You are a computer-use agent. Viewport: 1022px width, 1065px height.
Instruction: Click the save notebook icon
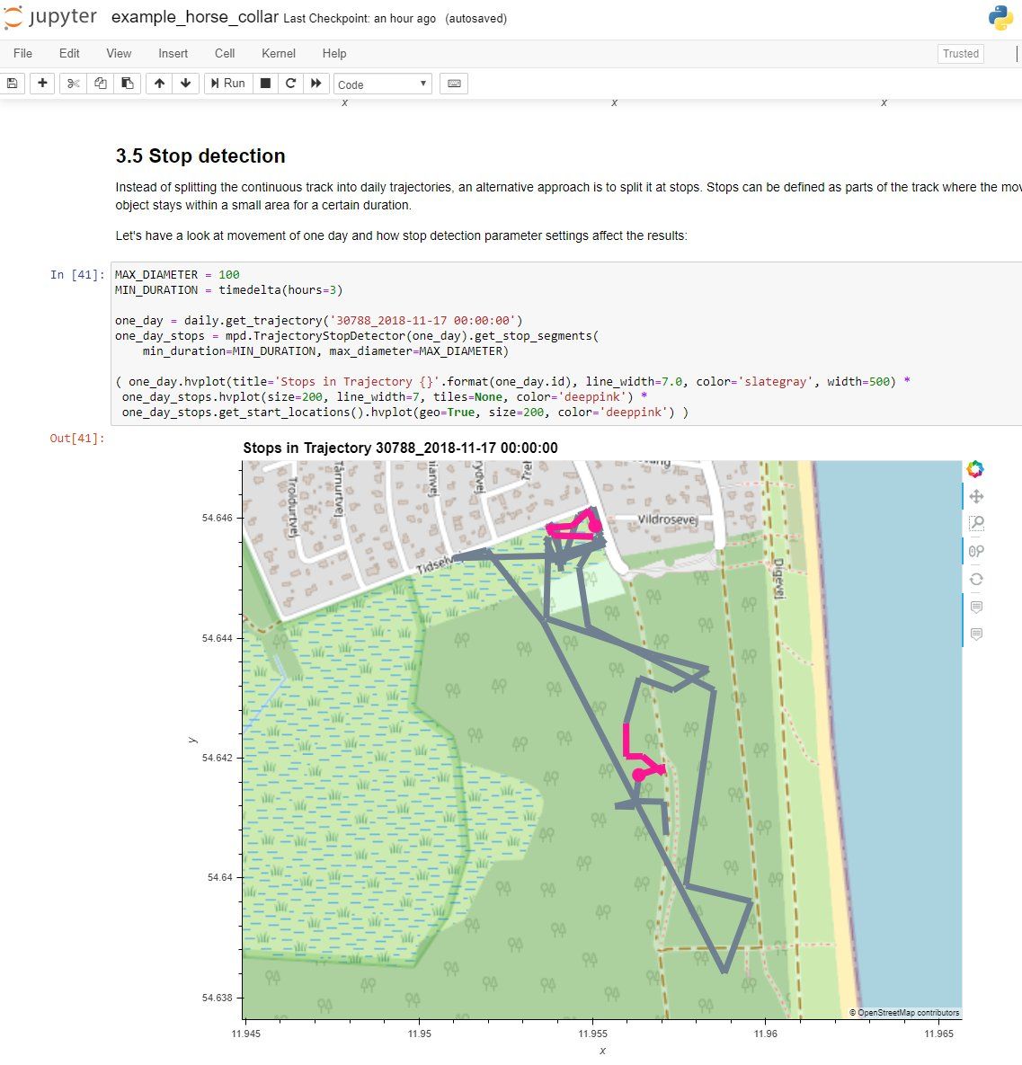(13, 84)
